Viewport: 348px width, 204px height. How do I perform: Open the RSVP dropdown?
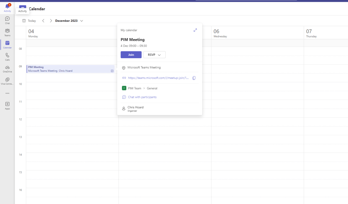(154, 55)
